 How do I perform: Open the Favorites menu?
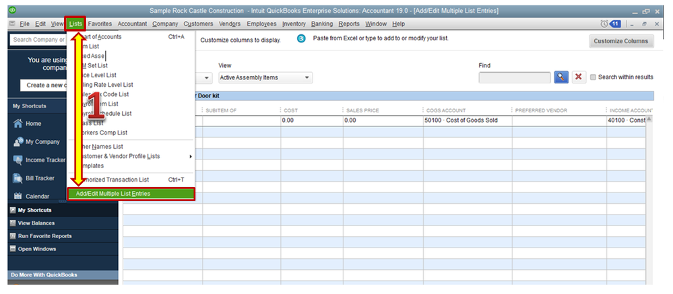(x=100, y=24)
